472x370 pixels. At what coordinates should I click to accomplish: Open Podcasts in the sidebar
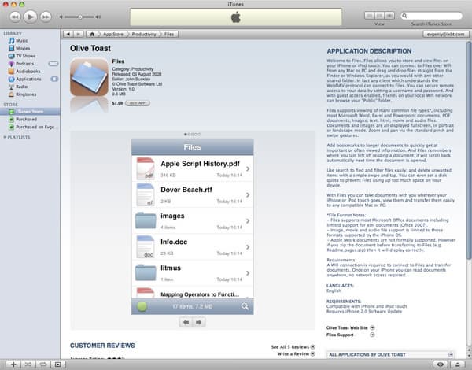24,64
